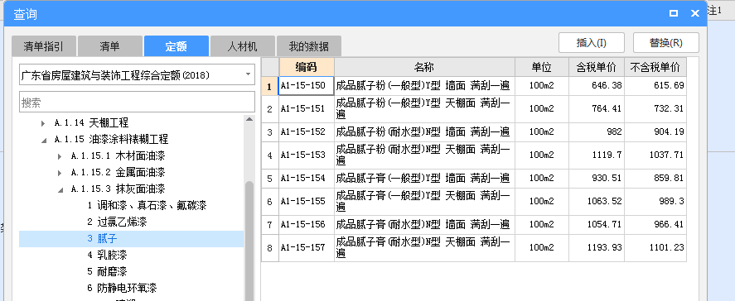735x301 pixels.
Task: Click the 764.41 price cell
Action: 597,109
